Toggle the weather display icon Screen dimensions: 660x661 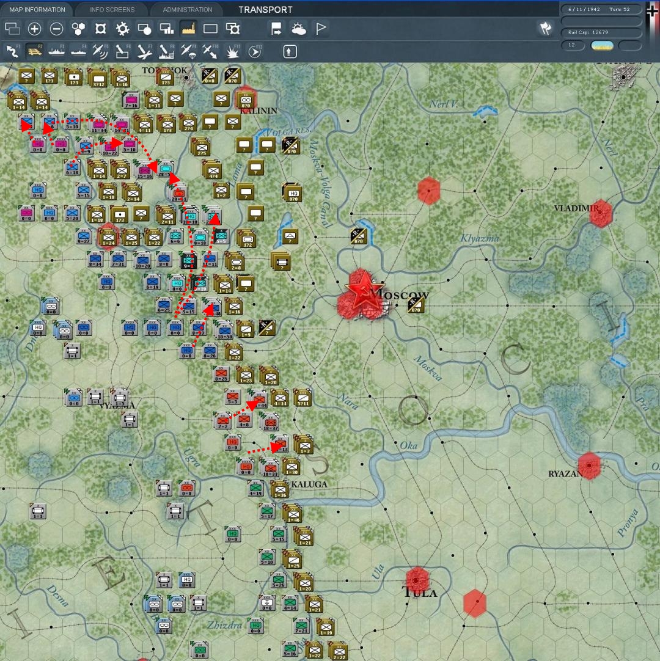299,29
